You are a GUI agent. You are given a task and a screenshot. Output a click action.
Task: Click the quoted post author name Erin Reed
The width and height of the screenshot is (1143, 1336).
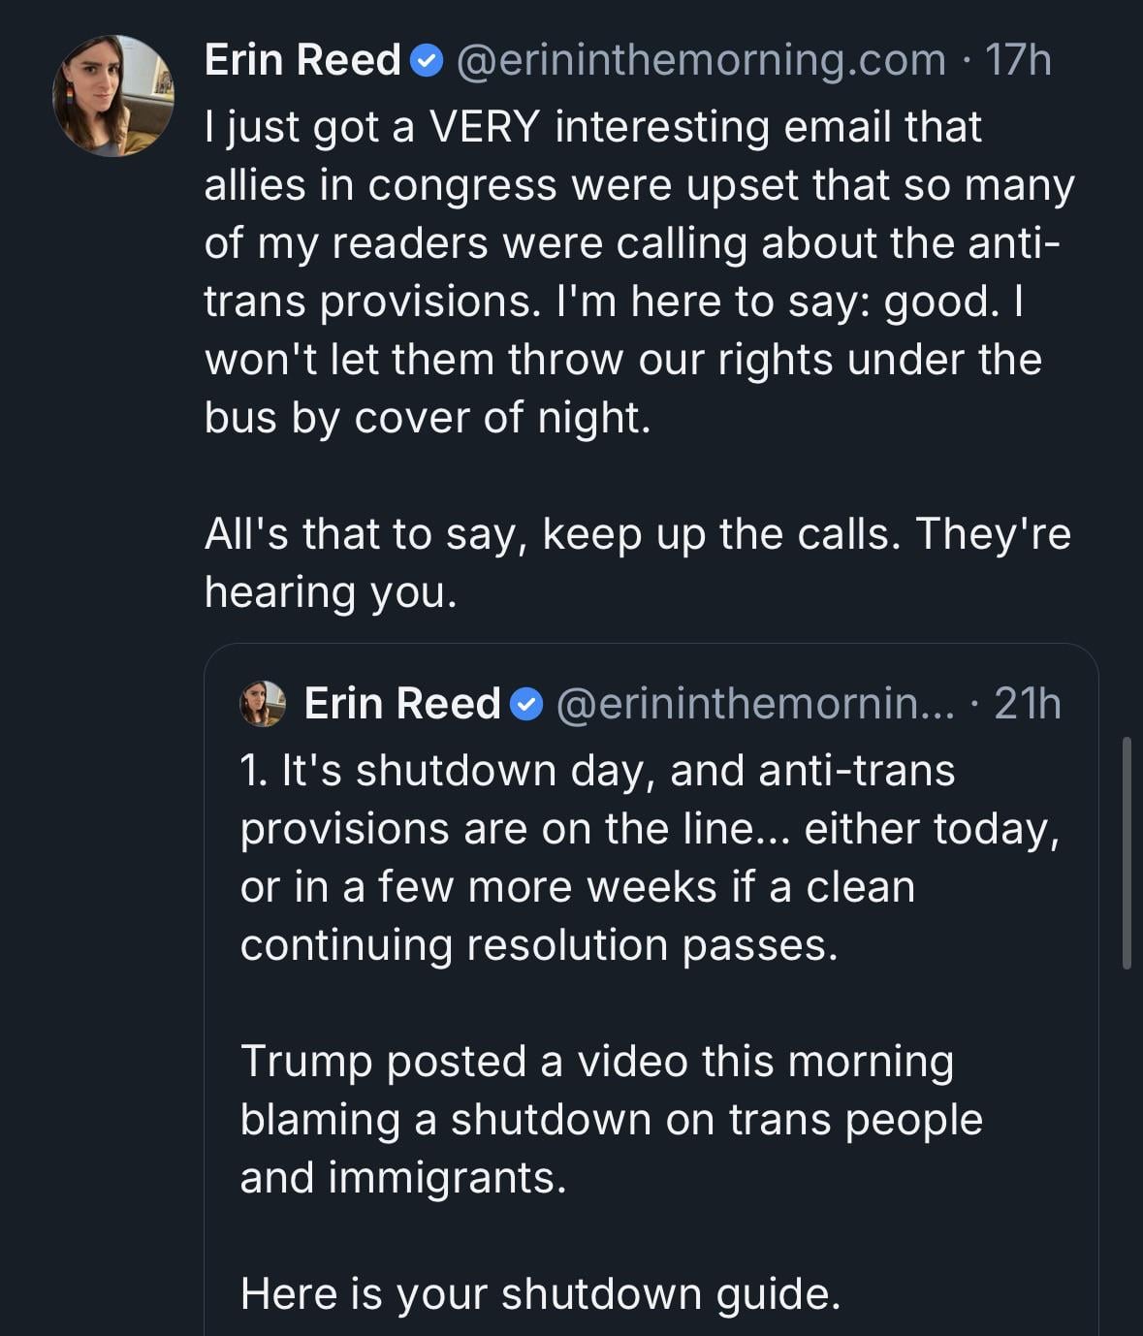[x=401, y=703]
